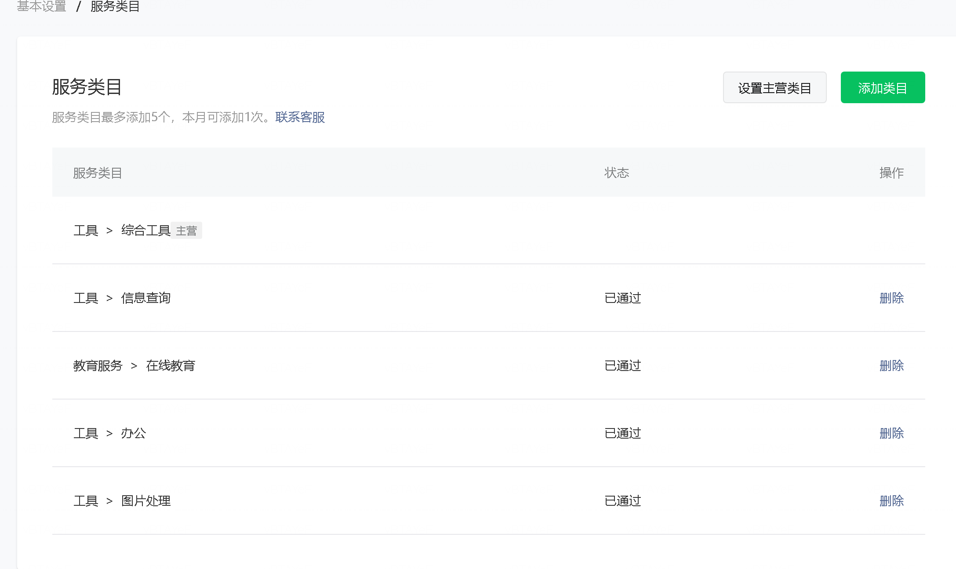Click the 工具 > 图片处理 category name
The image size is (956, 569).
(x=122, y=501)
